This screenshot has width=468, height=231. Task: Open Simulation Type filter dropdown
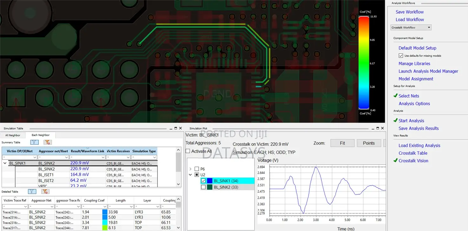tap(155, 157)
